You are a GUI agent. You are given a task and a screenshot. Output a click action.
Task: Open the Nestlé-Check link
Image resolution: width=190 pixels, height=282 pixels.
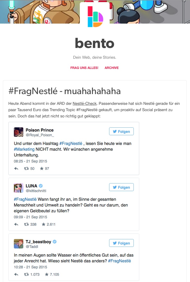(x=85, y=104)
